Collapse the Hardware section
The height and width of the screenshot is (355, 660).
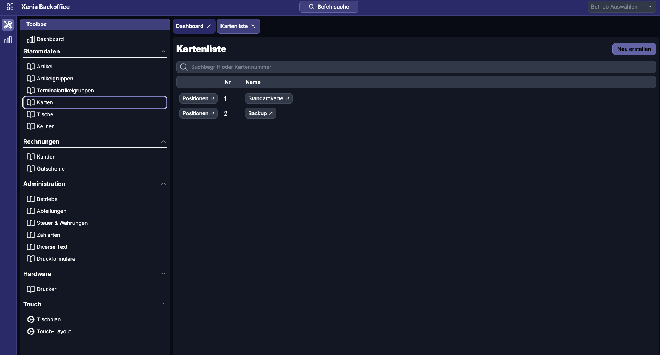[x=163, y=274]
